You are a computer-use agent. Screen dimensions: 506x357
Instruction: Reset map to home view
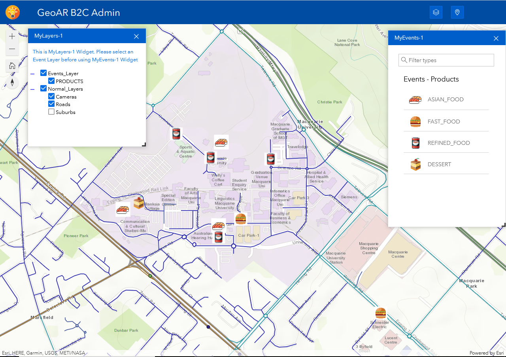[12, 66]
